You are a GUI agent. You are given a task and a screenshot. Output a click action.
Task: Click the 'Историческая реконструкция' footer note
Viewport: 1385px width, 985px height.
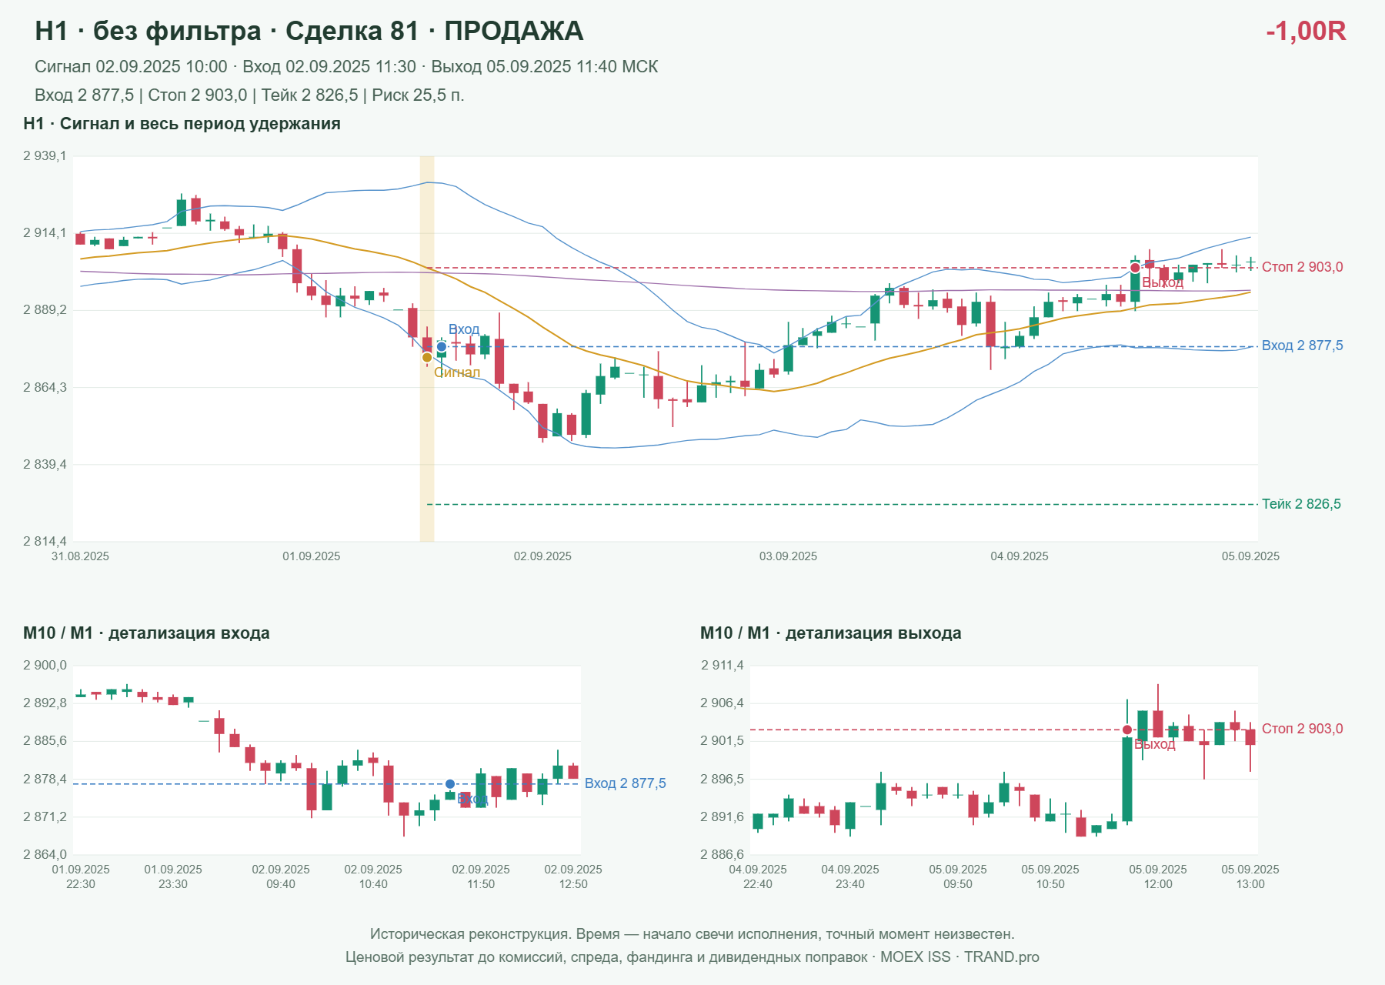click(x=692, y=934)
